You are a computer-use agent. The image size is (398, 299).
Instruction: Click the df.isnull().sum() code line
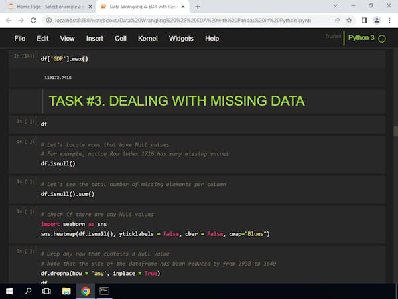tap(68, 194)
